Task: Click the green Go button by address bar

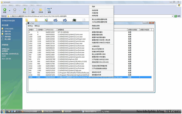Action: [x=176, y=16]
